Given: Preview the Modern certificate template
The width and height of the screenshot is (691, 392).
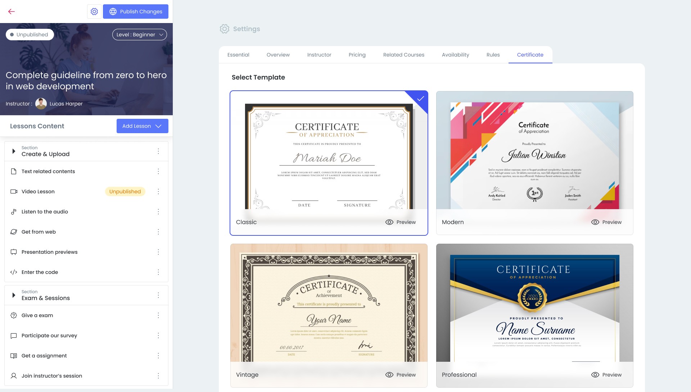Looking at the screenshot, I should point(606,222).
